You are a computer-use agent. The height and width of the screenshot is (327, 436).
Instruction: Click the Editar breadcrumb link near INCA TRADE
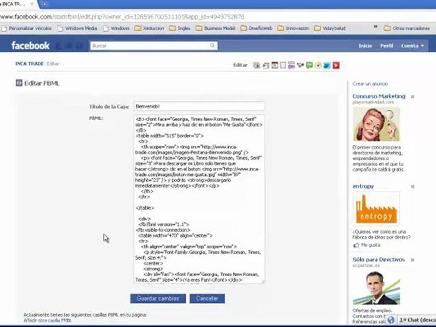tap(52, 64)
